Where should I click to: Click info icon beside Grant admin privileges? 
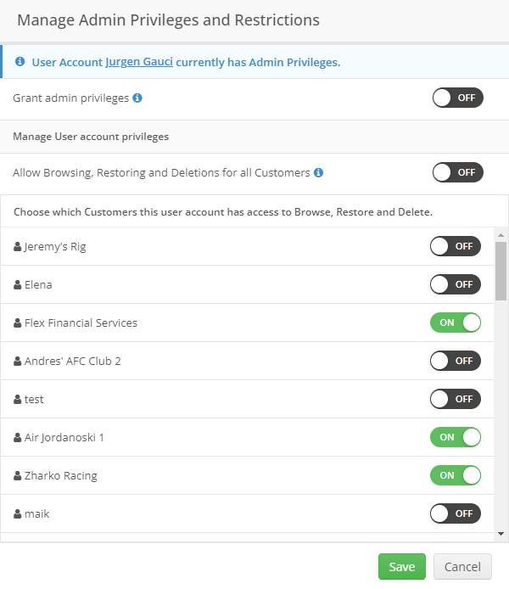[137, 98]
